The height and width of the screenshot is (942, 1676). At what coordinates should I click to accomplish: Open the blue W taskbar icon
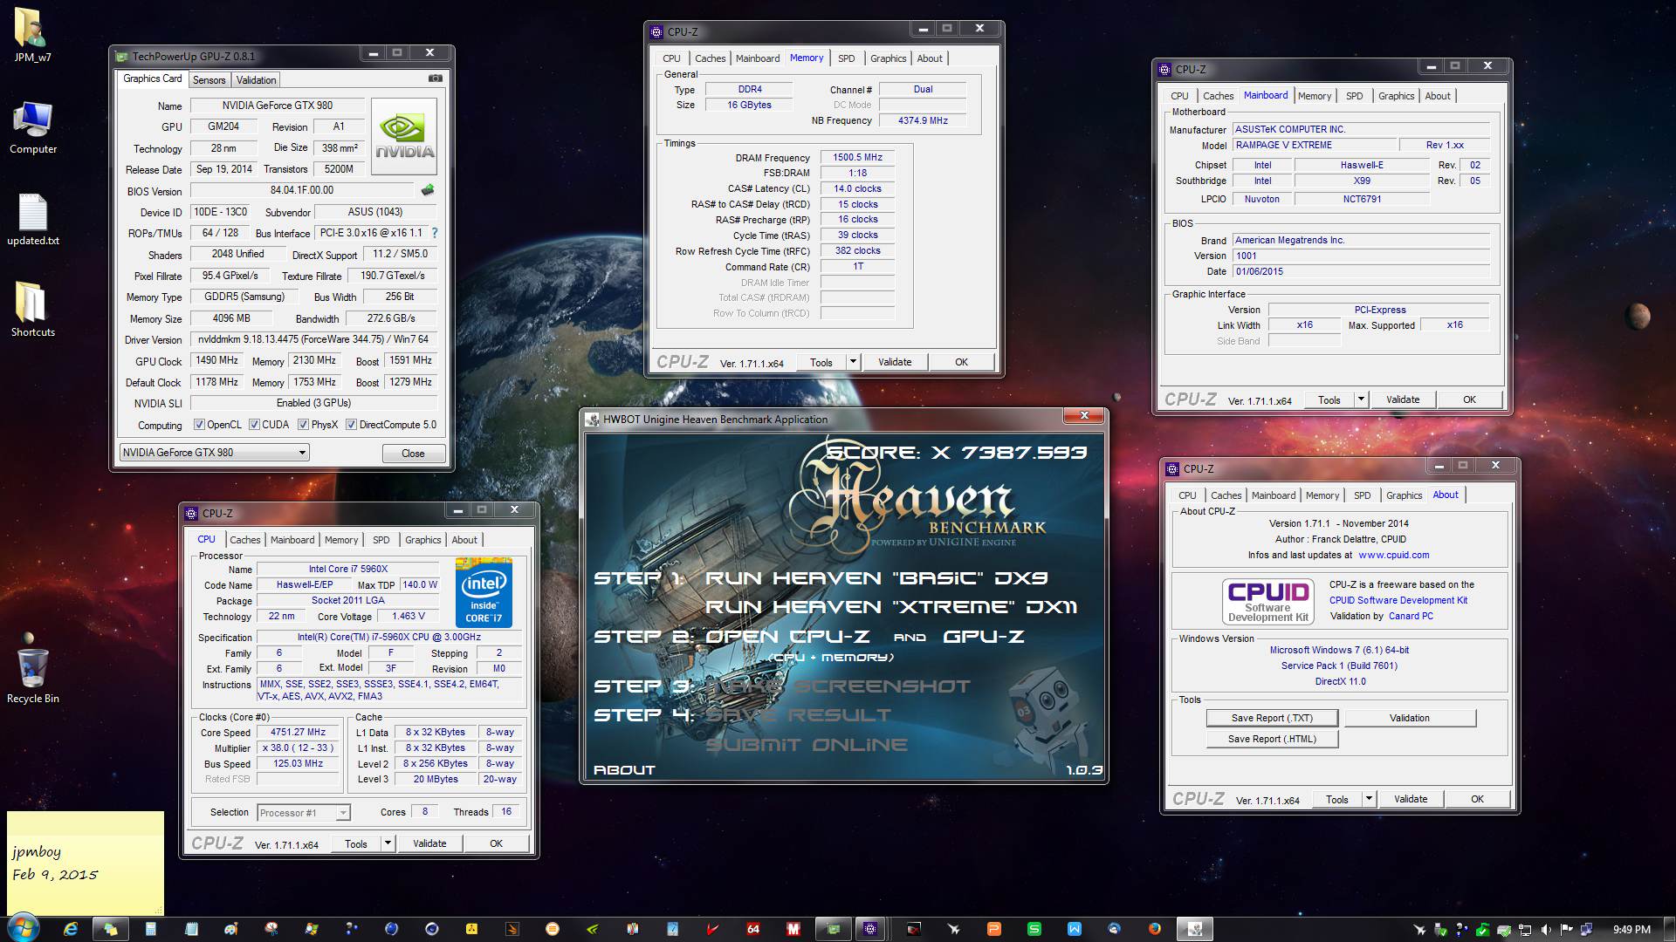1074,929
